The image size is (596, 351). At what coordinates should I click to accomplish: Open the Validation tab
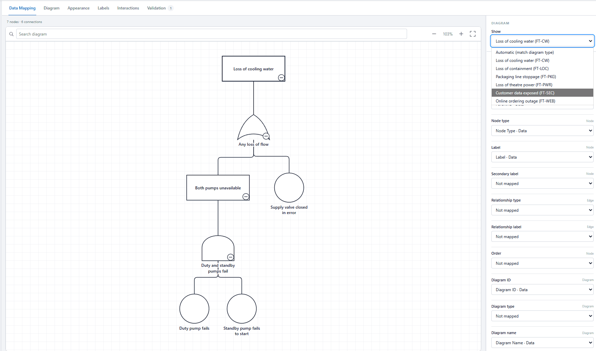160,8
